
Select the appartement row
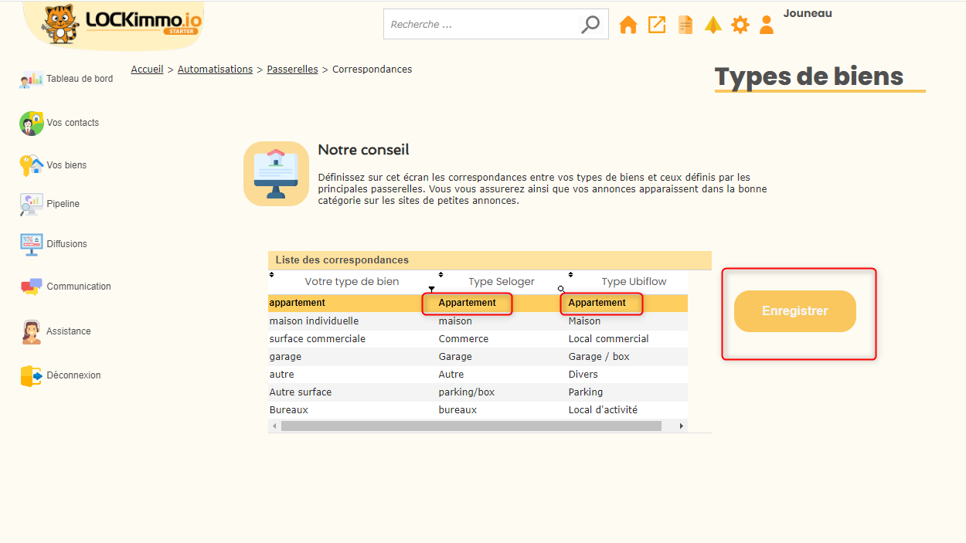click(x=478, y=303)
